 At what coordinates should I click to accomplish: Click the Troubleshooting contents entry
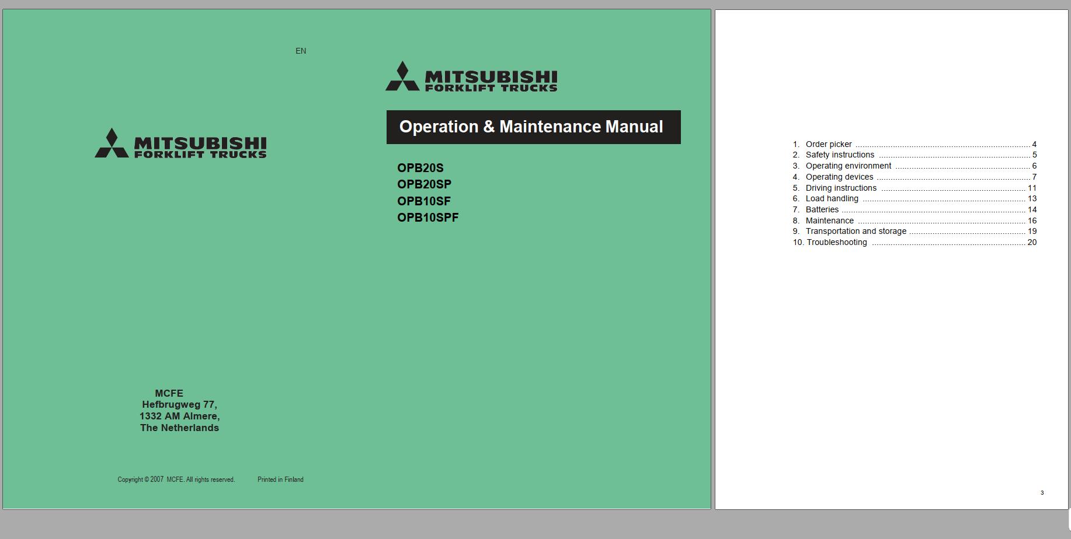click(x=914, y=242)
